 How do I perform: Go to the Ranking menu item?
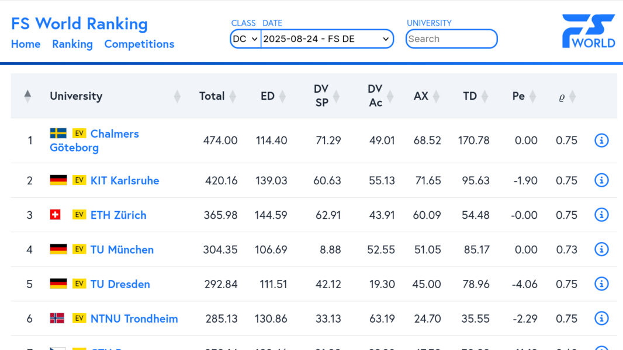[72, 44]
